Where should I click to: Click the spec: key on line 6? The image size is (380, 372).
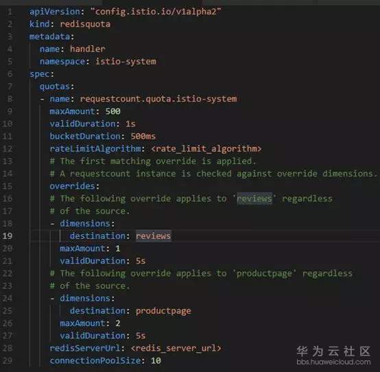42,74
